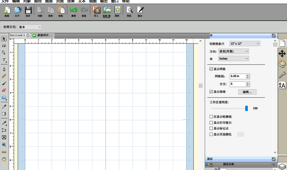Open layer header options menu arrow
The image size is (287, 170).
pyautogui.click(x=273, y=165)
